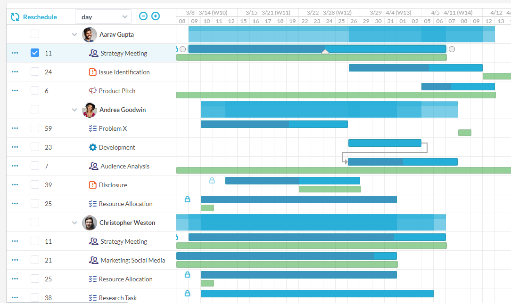Open the day zoom level dropdown

click(x=103, y=16)
